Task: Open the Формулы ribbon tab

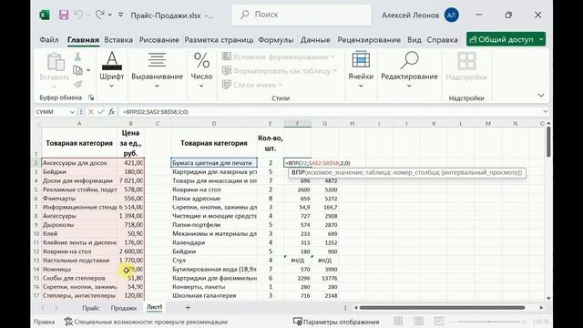Action: [x=276, y=39]
